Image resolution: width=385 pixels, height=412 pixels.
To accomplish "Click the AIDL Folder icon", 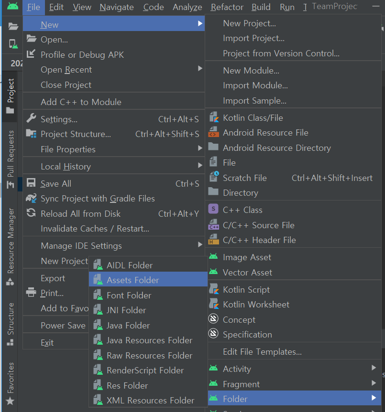I will tap(98, 265).
